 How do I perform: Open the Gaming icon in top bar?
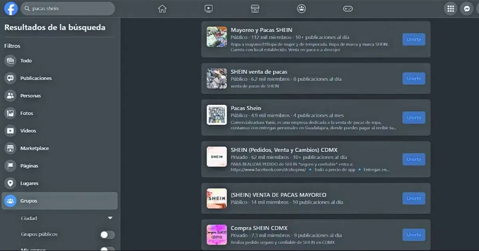pyautogui.click(x=348, y=8)
